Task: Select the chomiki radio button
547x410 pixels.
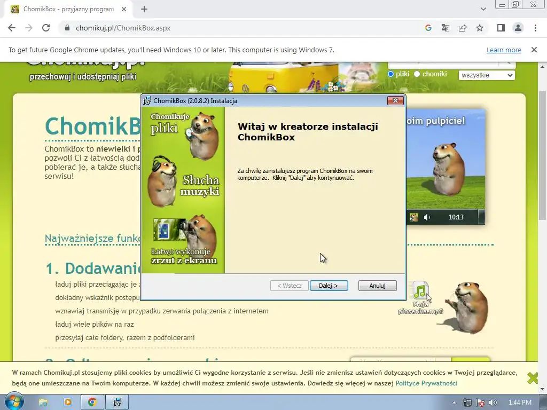Action: (x=417, y=74)
